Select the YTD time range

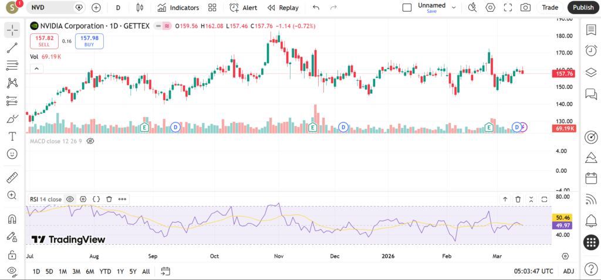tap(105, 271)
